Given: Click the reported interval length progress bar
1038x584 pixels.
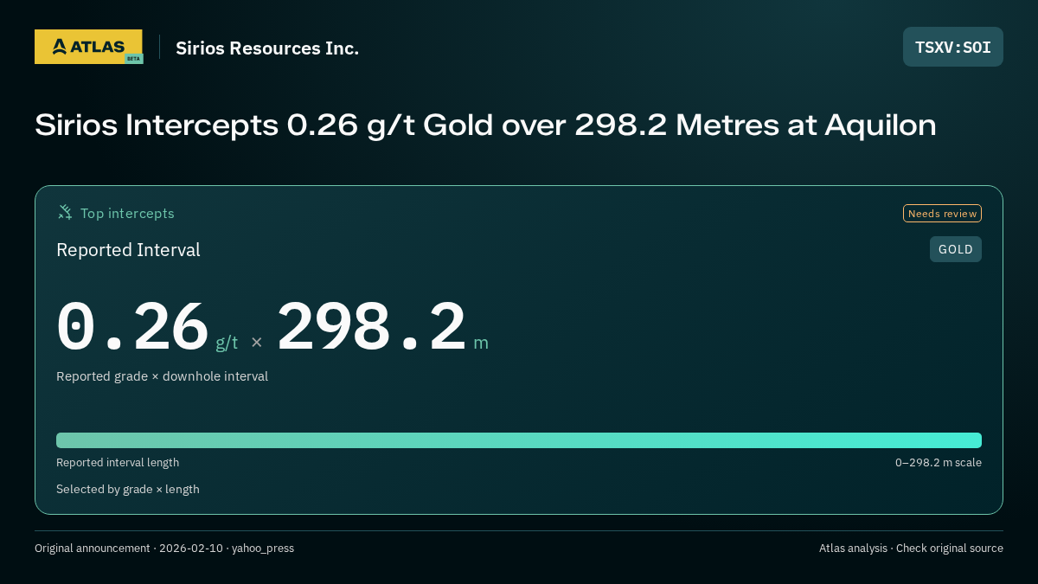Looking at the screenshot, I should [x=519, y=440].
